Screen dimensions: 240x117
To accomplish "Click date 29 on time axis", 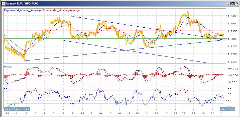I will 203,114.
